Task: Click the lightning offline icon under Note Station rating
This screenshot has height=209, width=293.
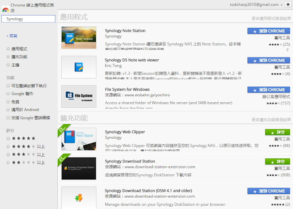Action: tap(288, 50)
